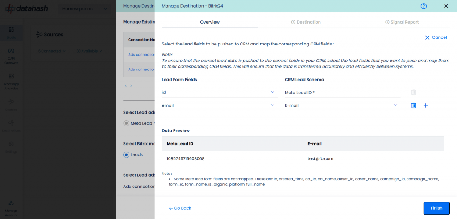Select the lead ID value 1085745716608068
The width and height of the screenshot is (457, 219).
click(x=185, y=159)
